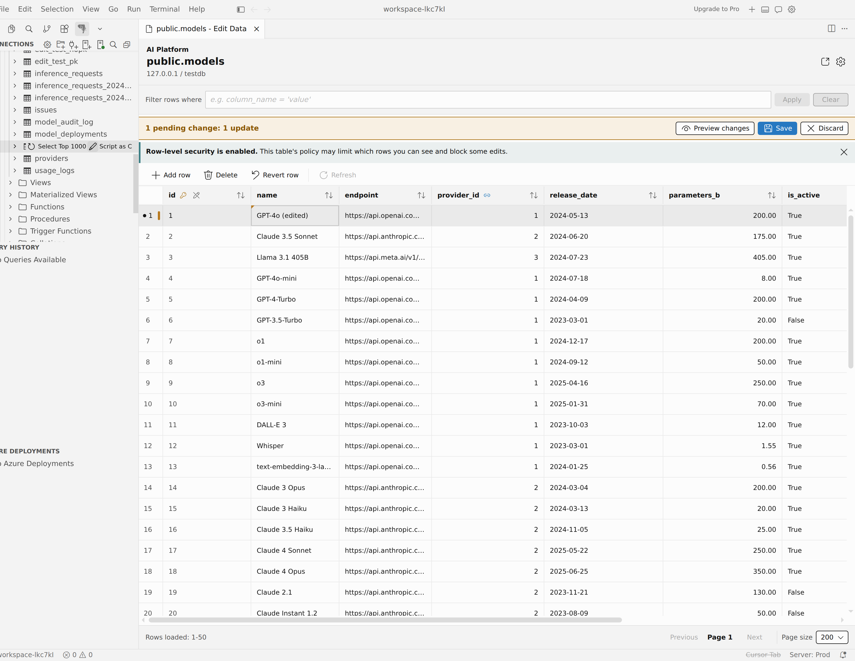Open the editor more actions ellipsis
The width and height of the screenshot is (855, 661).
coord(845,29)
